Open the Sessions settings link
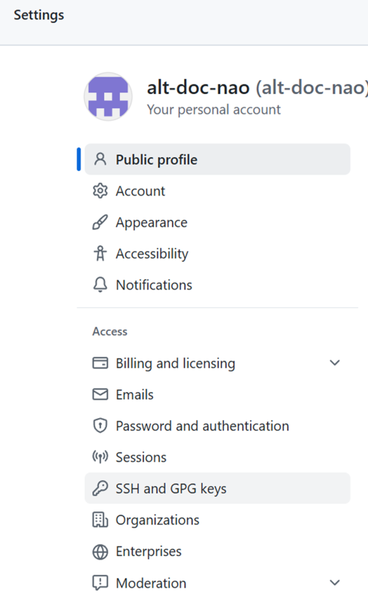Screen dimensions: 368x603 [x=217, y=457]
